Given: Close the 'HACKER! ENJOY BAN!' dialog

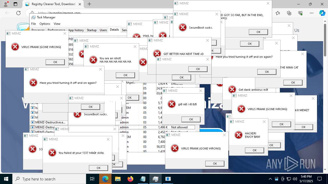Looking at the screenshot, I should click(264, 122).
